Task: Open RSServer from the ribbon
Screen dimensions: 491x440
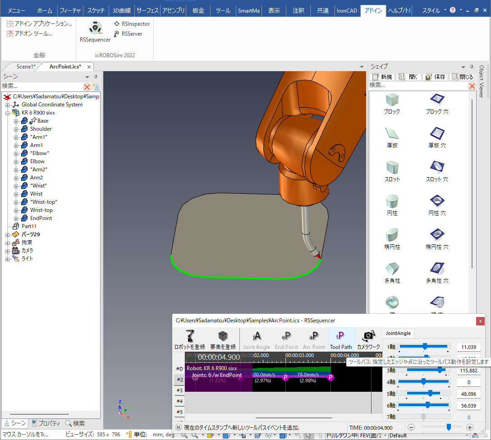Action: [131, 34]
